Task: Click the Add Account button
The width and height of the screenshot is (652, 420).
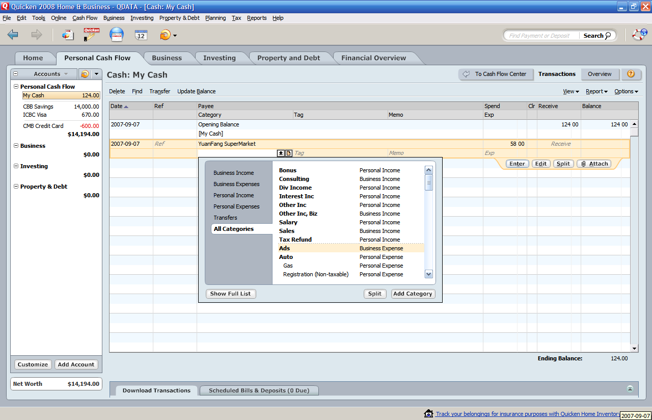Action: click(76, 364)
